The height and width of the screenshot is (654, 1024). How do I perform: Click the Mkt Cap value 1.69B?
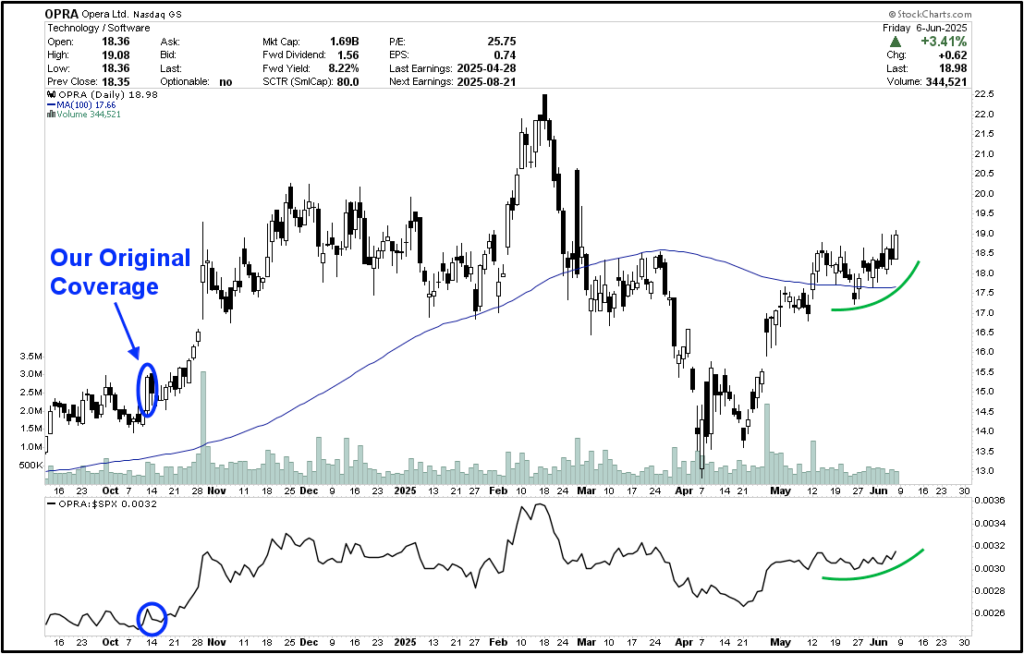point(345,42)
